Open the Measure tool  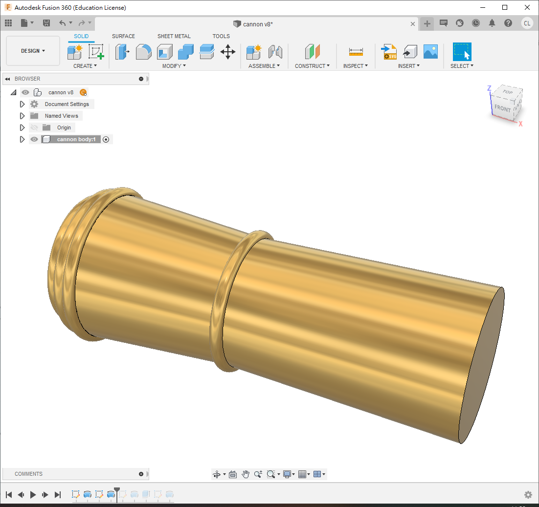[356, 51]
